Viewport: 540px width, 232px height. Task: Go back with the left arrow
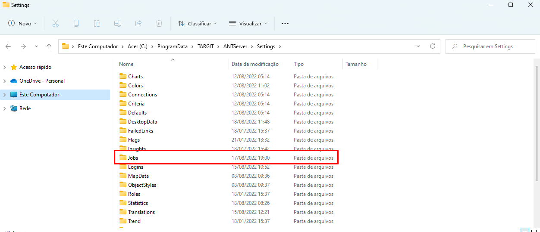coord(8,46)
